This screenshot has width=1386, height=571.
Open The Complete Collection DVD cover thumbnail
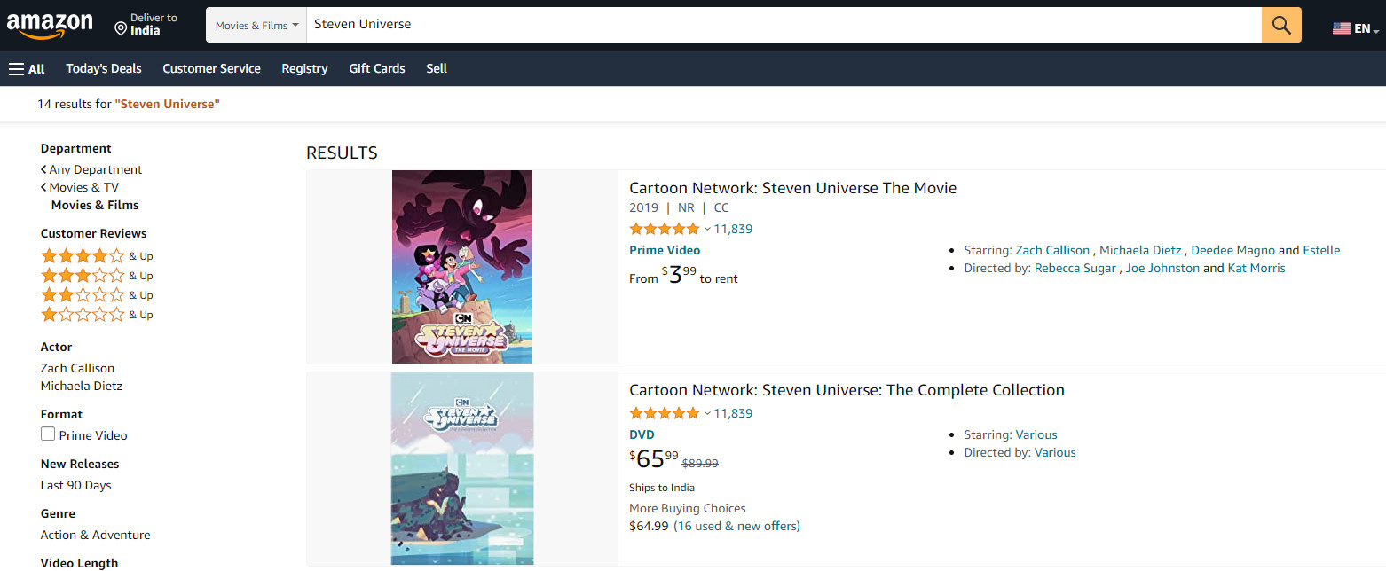pos(462,468)
